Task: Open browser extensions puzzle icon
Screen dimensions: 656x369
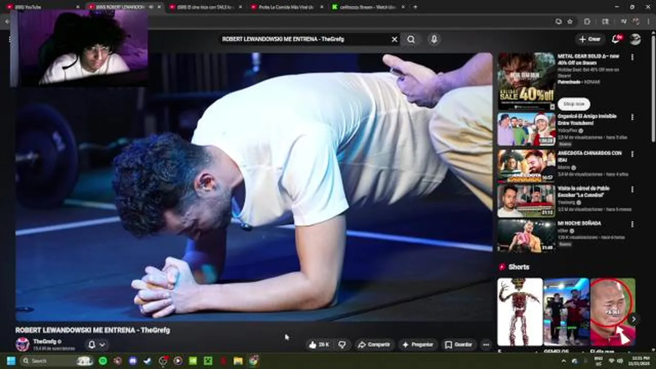Action: pyautogui.click(x=587, y=22)
